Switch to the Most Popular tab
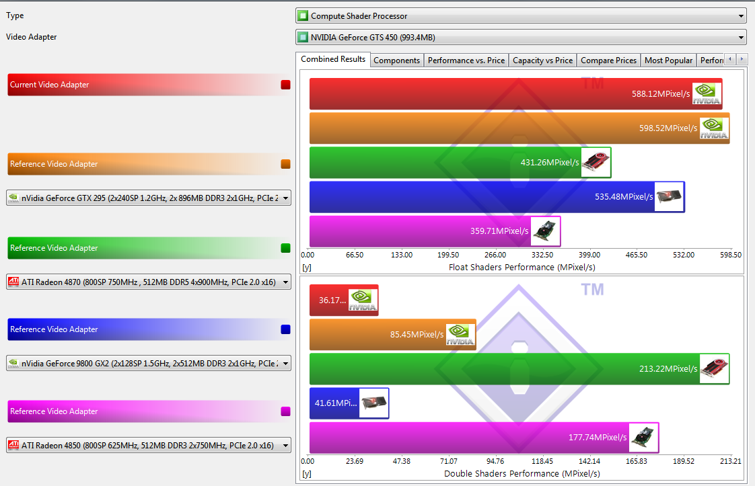 [668, 60]
